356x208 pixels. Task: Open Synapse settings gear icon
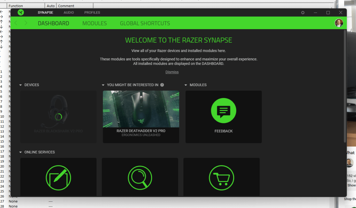(303, 13)
